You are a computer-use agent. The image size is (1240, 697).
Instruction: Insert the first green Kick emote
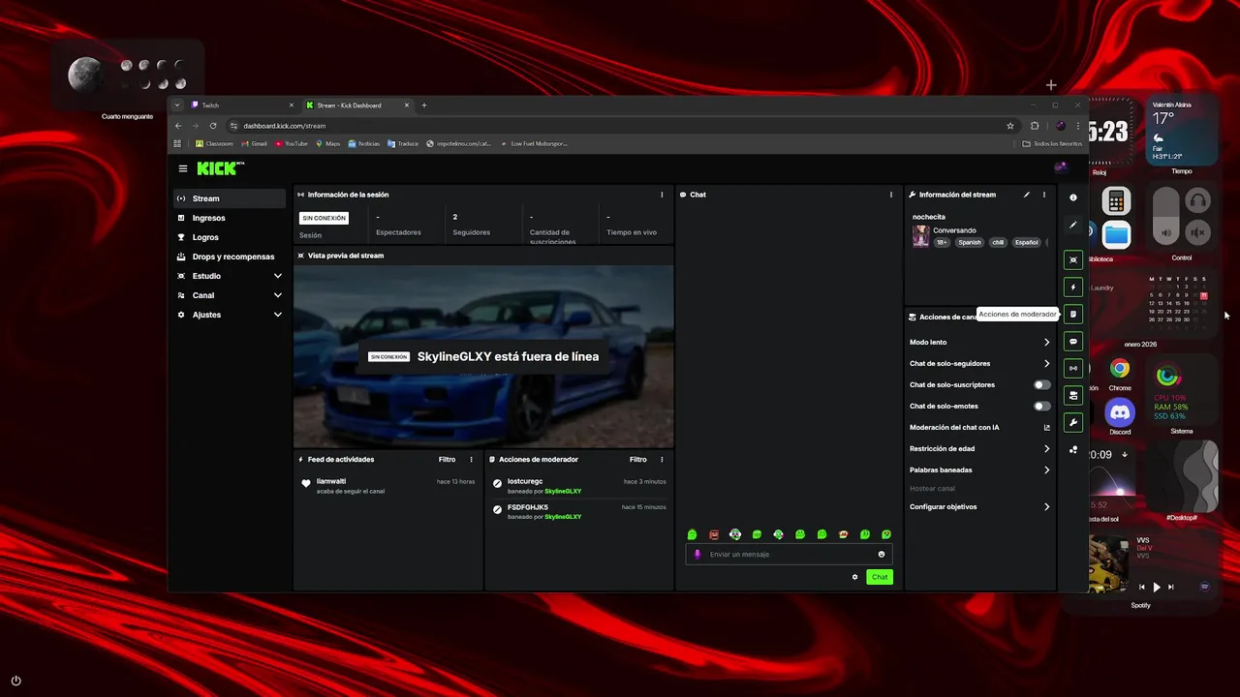pos(693,534)
